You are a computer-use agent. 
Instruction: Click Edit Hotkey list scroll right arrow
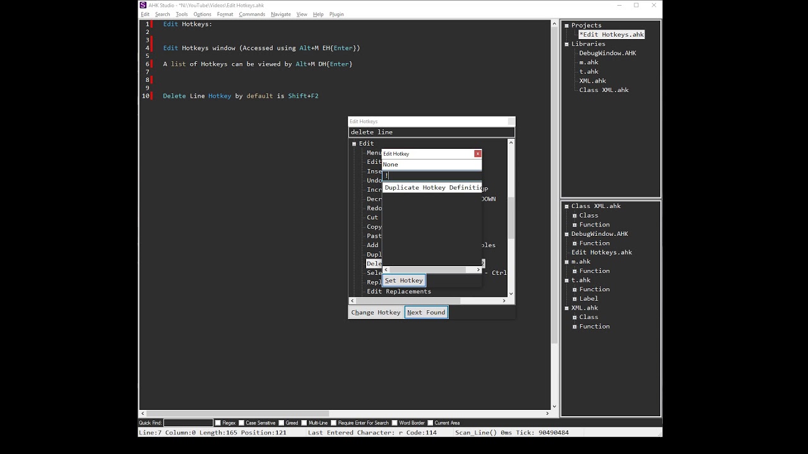click(x=478, y=270)
